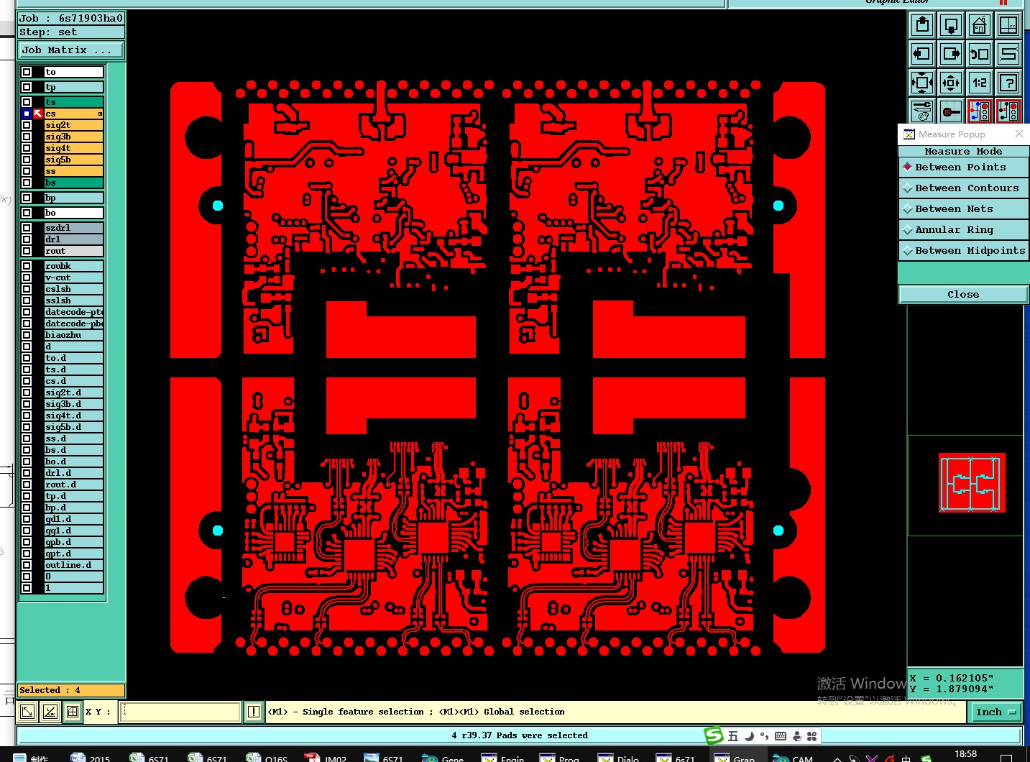Click the angle measure icon near XY field

pos(50,712)
